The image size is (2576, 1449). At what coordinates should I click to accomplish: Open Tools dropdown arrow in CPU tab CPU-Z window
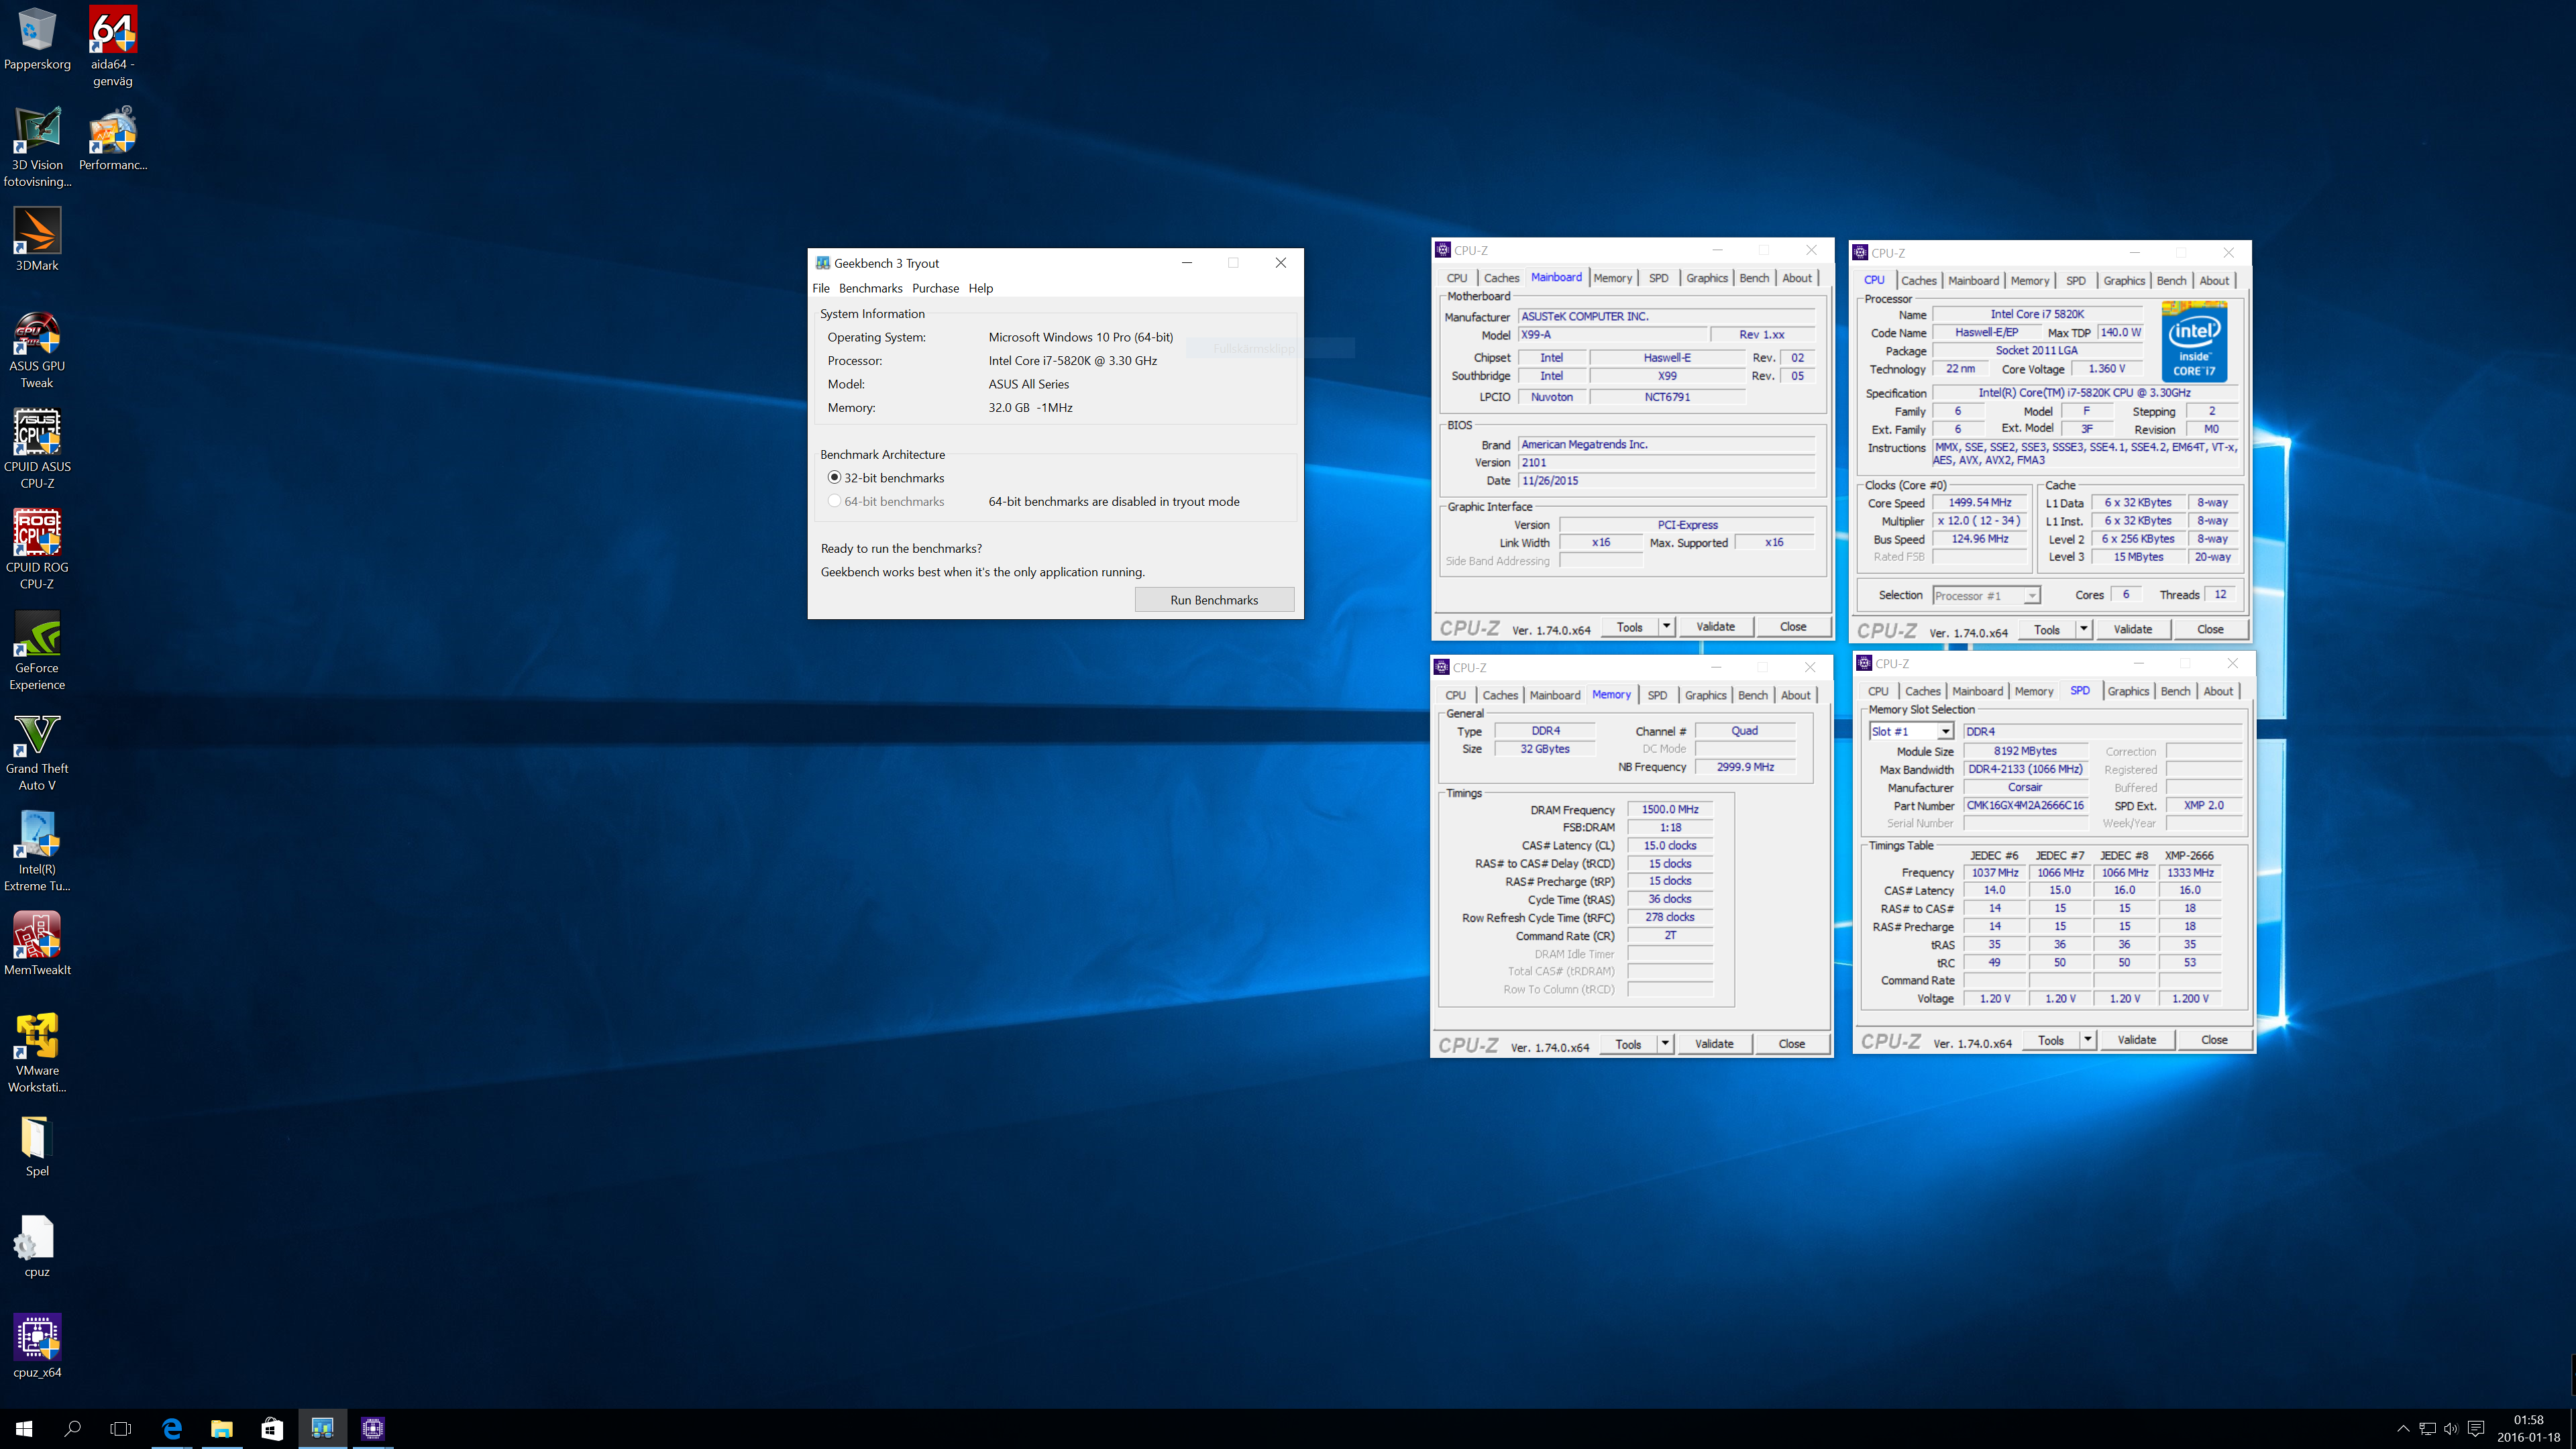pos(2084,629)
